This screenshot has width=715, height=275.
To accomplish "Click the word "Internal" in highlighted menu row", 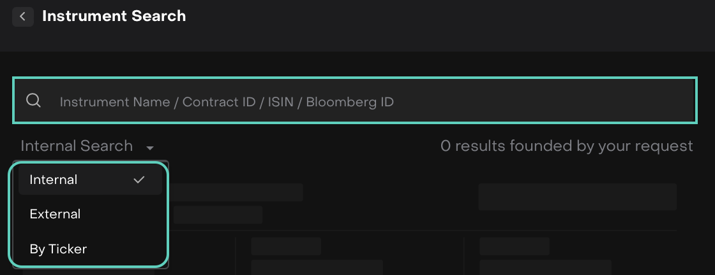I will click(x=54, y=180).
